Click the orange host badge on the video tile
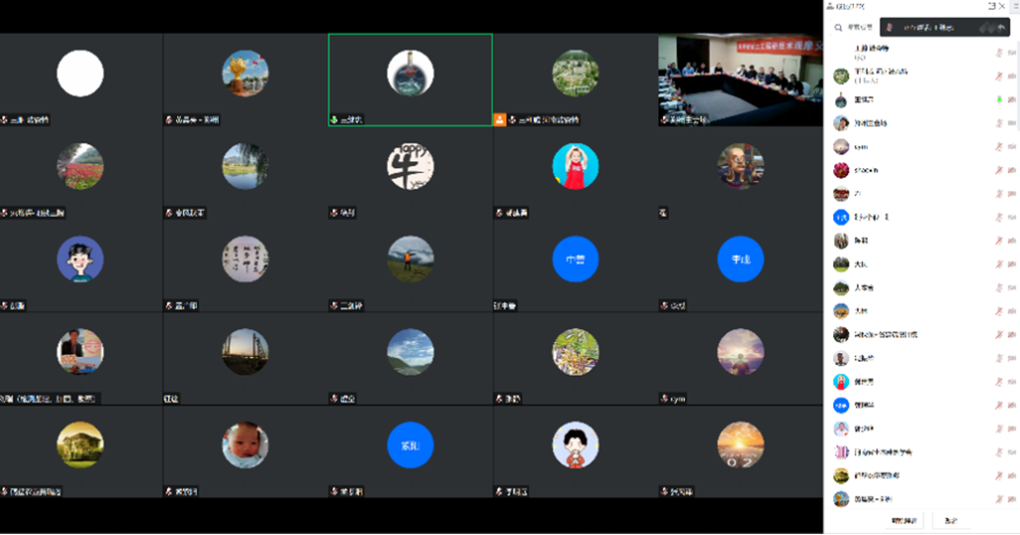The width and height of the screenshot is (1020, 535). [500, 120]
